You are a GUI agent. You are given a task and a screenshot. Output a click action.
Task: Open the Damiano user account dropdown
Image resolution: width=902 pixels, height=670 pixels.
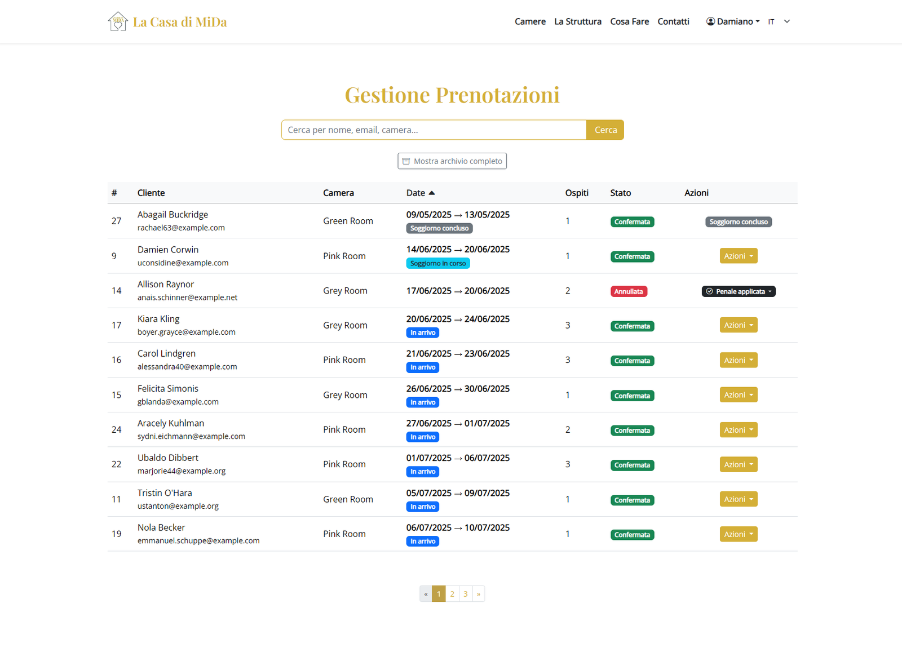coord(733,21)
